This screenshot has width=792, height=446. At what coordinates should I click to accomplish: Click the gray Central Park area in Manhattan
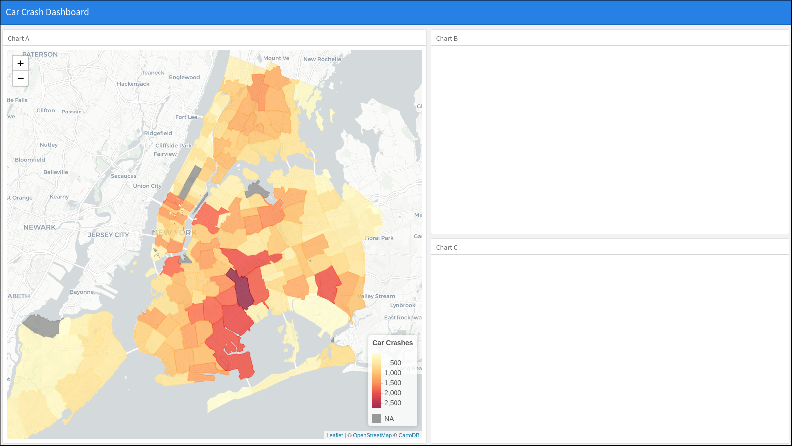[x=190, y=182]
